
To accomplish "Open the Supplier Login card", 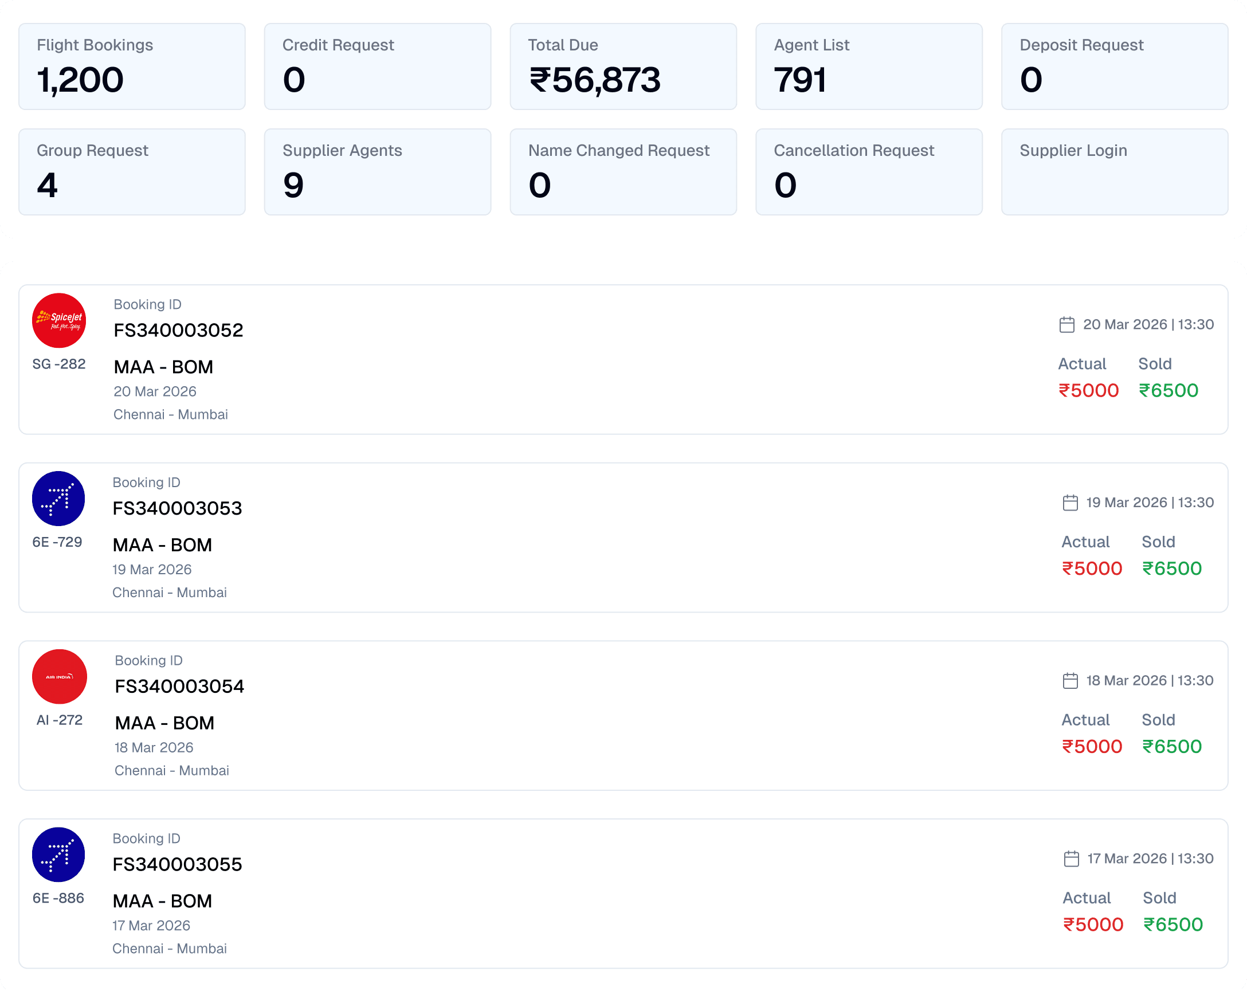I will pos(1115,172).
